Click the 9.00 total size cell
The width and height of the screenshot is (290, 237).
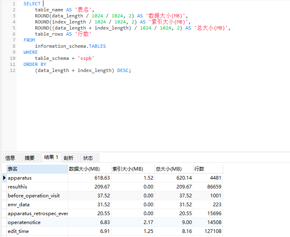tap(174, 222)
